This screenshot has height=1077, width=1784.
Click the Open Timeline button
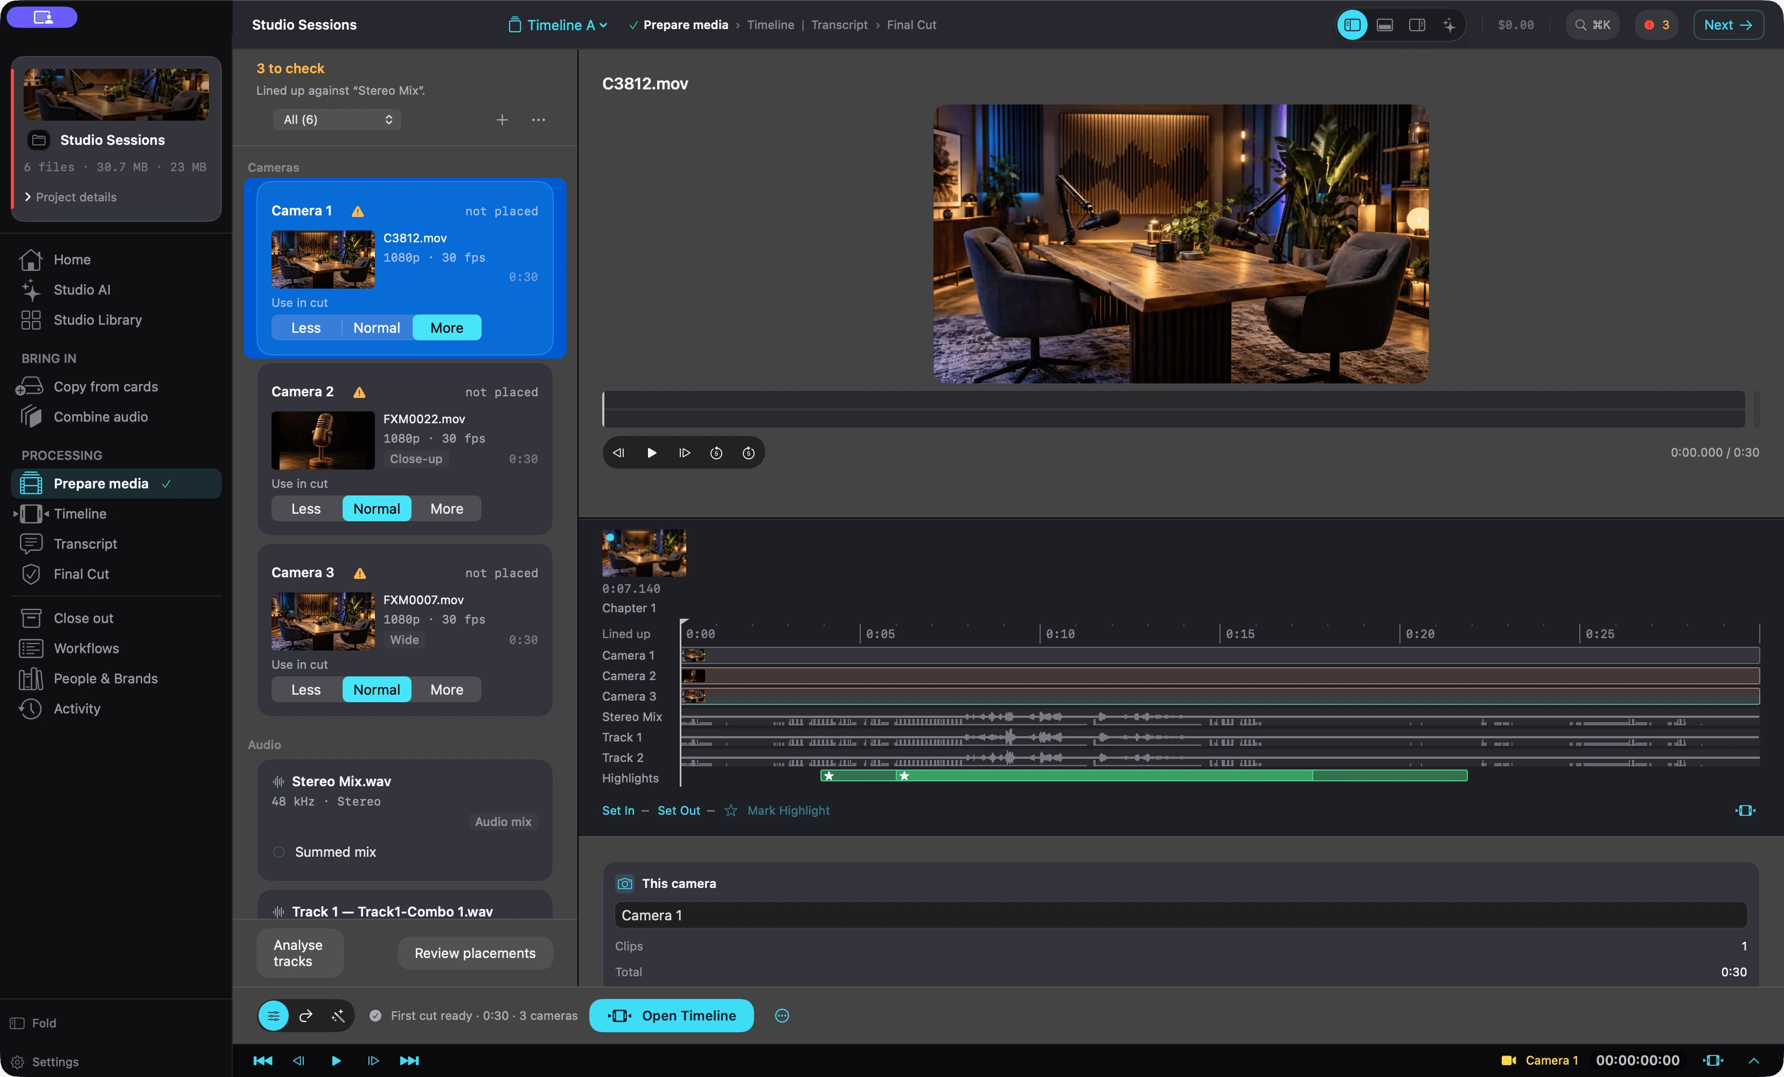pos(671,1016)
